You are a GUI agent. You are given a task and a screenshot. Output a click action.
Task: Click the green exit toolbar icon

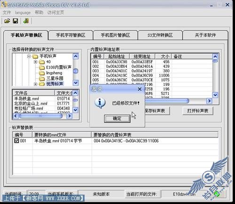tap(26, 21)
